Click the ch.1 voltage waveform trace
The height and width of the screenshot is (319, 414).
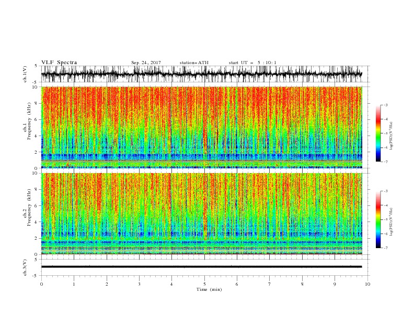(202, 74)
